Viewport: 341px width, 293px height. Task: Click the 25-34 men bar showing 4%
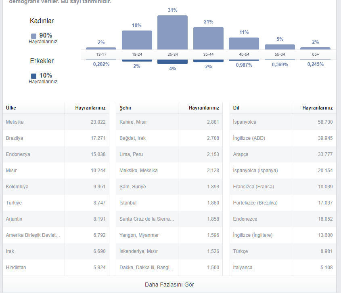point(172,62)
